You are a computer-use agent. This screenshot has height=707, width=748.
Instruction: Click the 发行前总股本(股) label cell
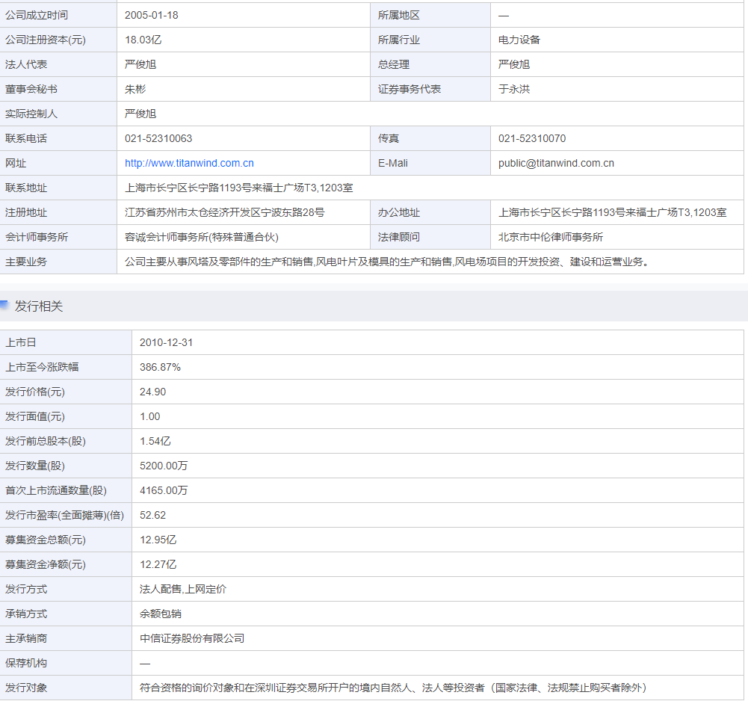[66, 441]
